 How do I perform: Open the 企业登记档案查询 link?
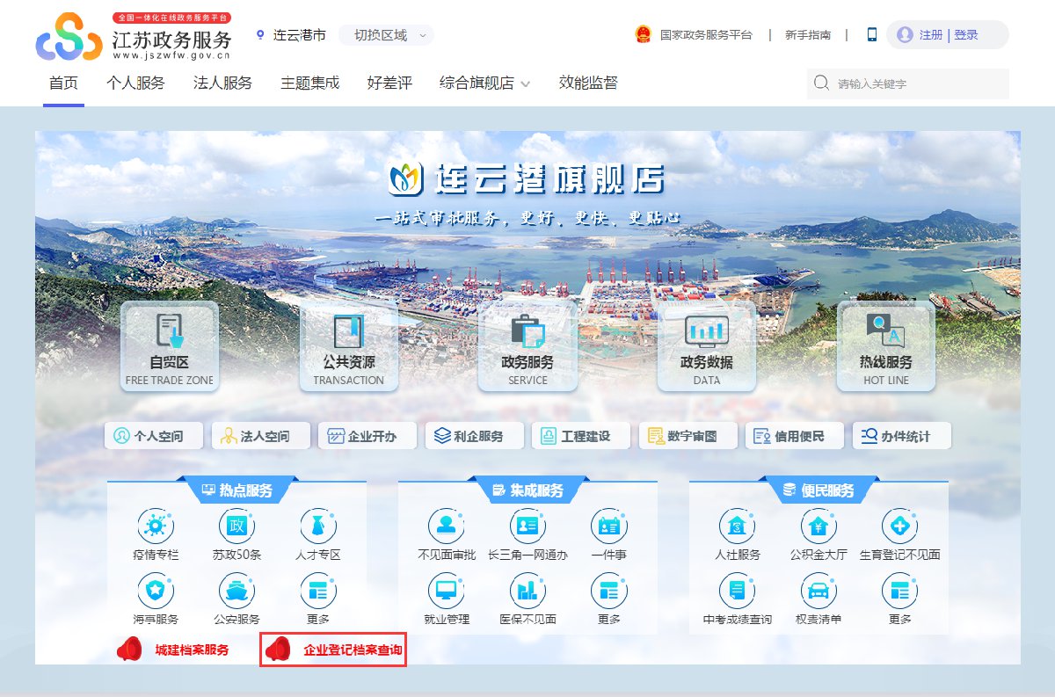pyautogui.click(x=353, y=650)
